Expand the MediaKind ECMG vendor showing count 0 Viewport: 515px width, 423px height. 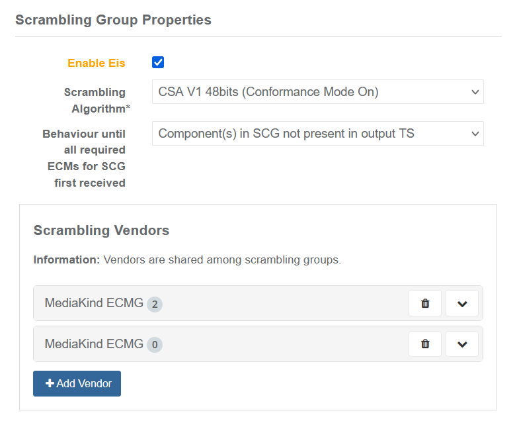coord(462,344)
